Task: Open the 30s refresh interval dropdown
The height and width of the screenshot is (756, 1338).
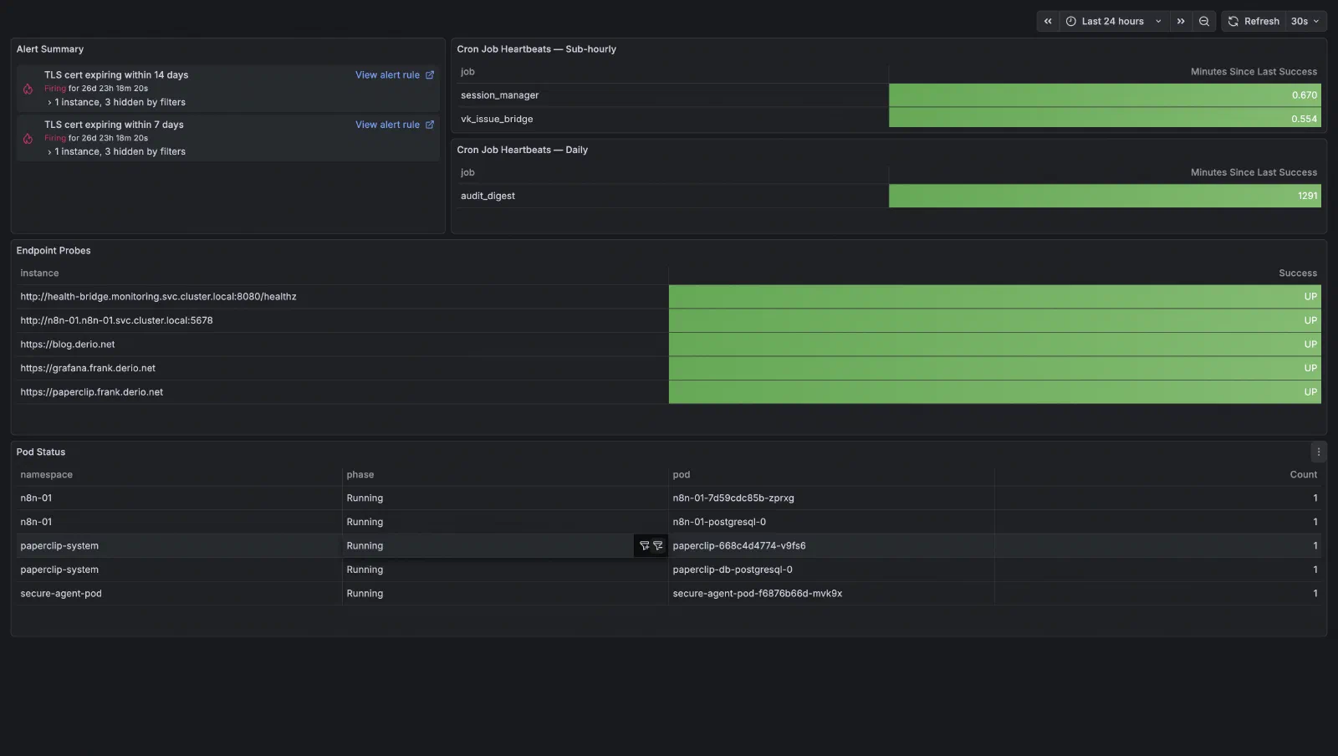Action: 1305,22
